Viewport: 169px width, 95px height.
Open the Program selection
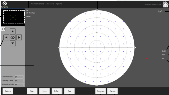click(x=101, y=91)
